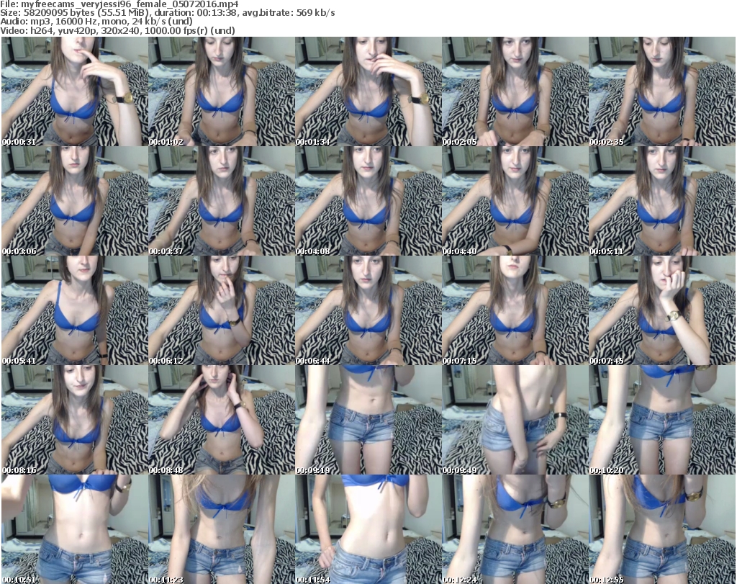Select the thumbnail stamped 00:01:02
The image size is (737, 584).
click(222, 91)
